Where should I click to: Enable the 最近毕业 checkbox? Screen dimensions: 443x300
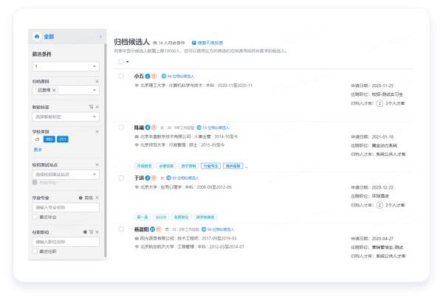[35, 217]
